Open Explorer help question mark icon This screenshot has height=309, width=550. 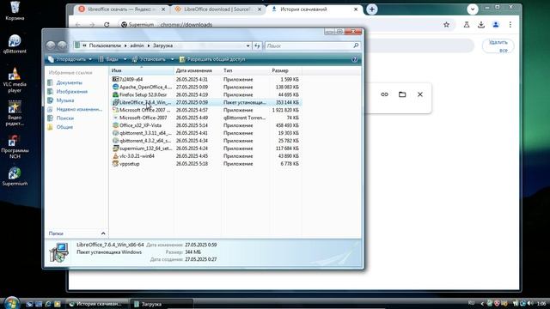tap(354, 59)
